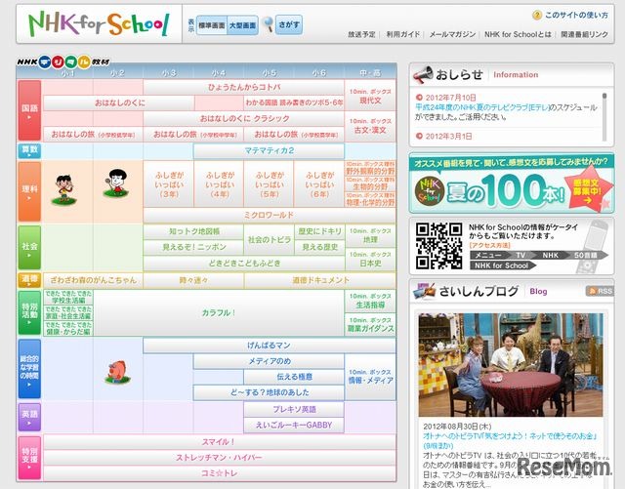
Task: Click the おしらせ news scrollbar
Action: point(607,118)
